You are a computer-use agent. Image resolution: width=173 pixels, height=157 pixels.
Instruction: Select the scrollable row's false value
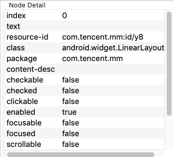(70, 144)
